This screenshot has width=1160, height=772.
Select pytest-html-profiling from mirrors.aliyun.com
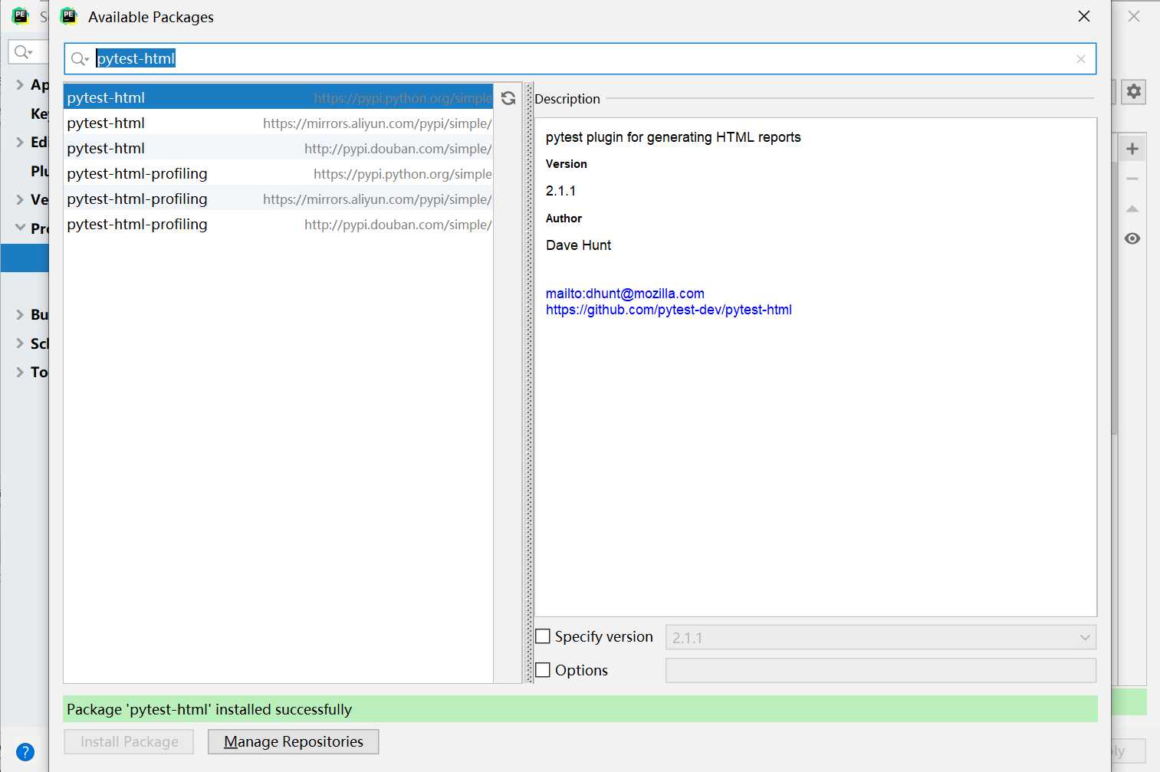point(278,199)
